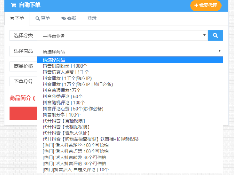234x175 pixels.
Task: Click the 选择商品 label
Action: pyautogui.click(x=23, y=51)
